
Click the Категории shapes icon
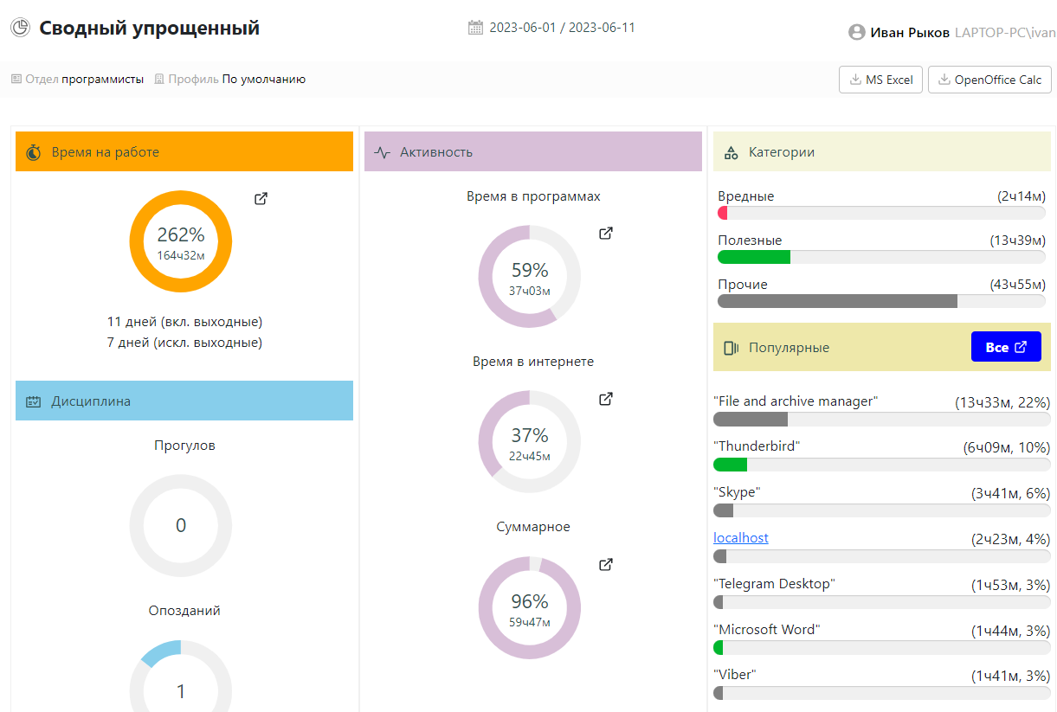731,152
